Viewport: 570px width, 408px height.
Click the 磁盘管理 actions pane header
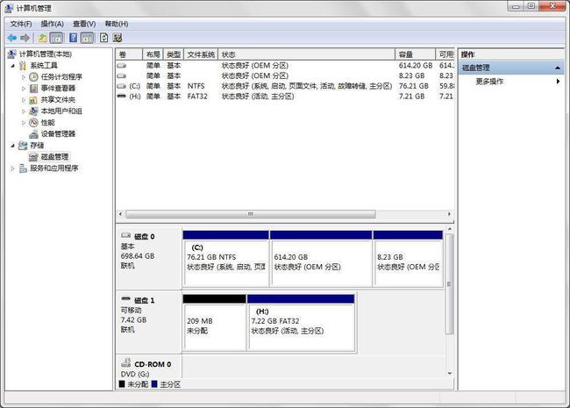pyautogui.click(x=511, y=68)
